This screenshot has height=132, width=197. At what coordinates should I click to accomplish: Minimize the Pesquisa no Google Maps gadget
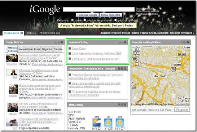(x=185, y=42)
